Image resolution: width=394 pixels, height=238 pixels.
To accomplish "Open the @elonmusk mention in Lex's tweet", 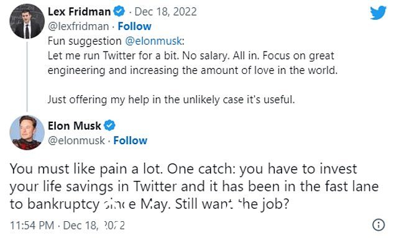I will pyautogui.click(x=153, y=41).
